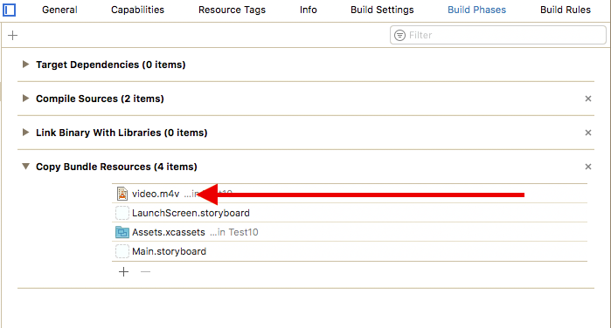Select the Assets.xcassets folder icon
This screenshot has height=328, width=611.
pos(122,232)
